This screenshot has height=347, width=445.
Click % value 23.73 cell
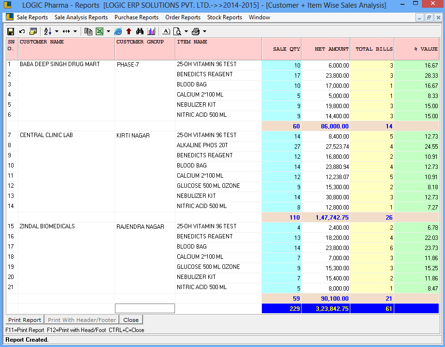click(416, 248)
